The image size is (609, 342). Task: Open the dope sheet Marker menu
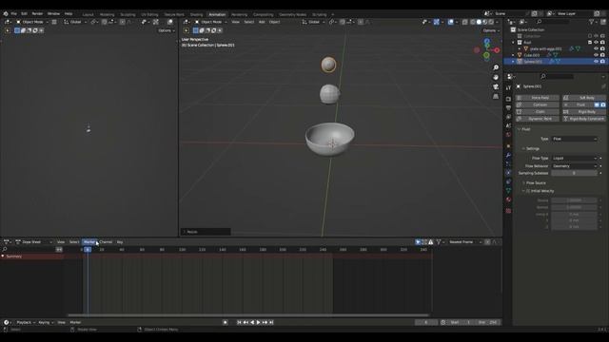point(89,242)
